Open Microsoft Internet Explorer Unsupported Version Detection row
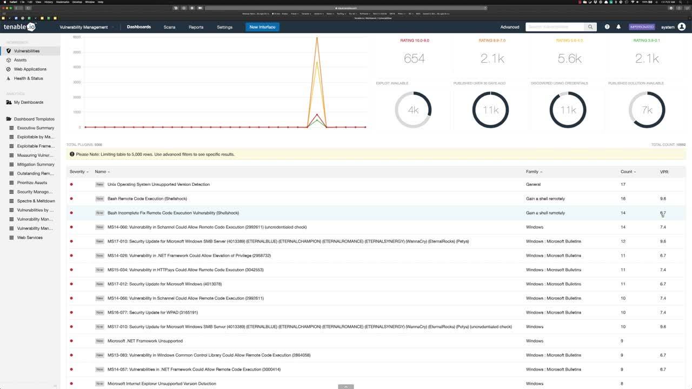This screenshot has width=692, height=389. (x=376, y=384)
